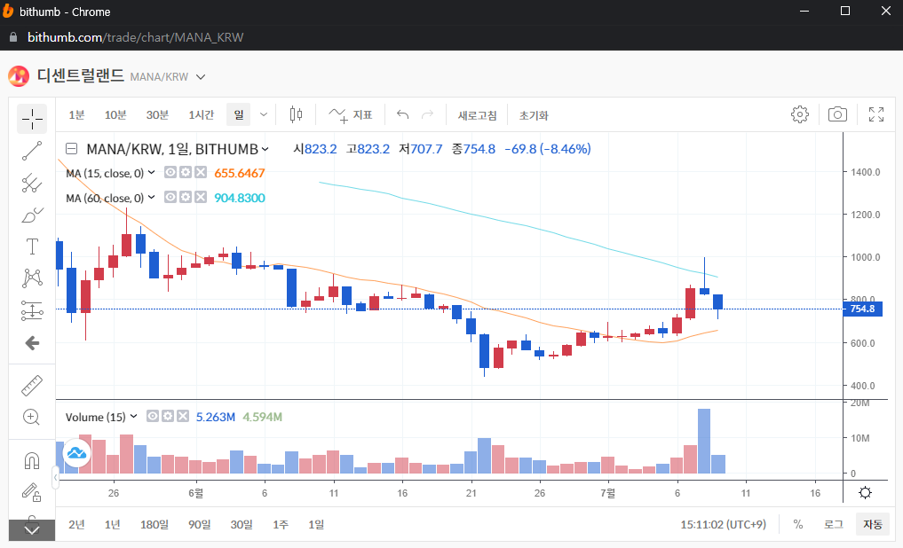Click the TradingView cloud logo icon

pyautogui.click(x=76, y=453)
